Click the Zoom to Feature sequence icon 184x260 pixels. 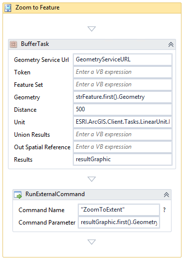pos(8,8)
